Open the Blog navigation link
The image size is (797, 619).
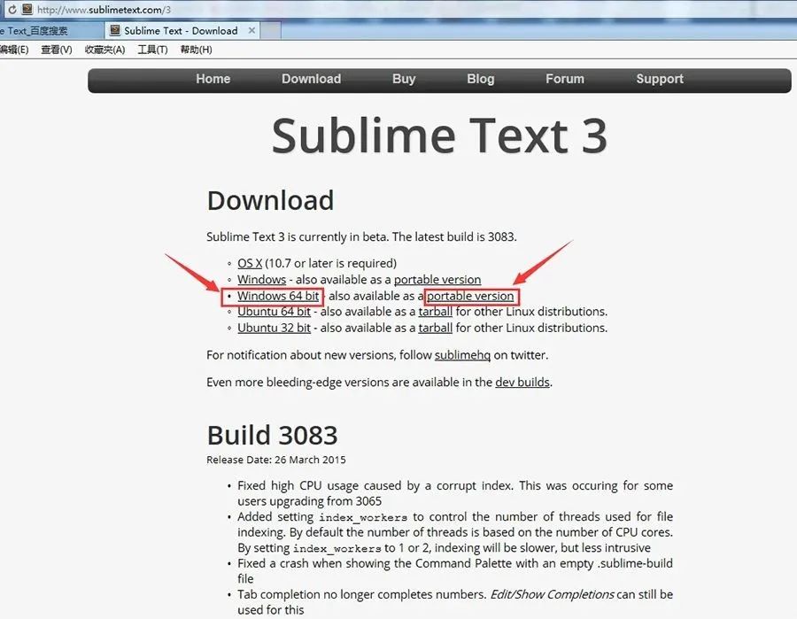pos(480,79)
